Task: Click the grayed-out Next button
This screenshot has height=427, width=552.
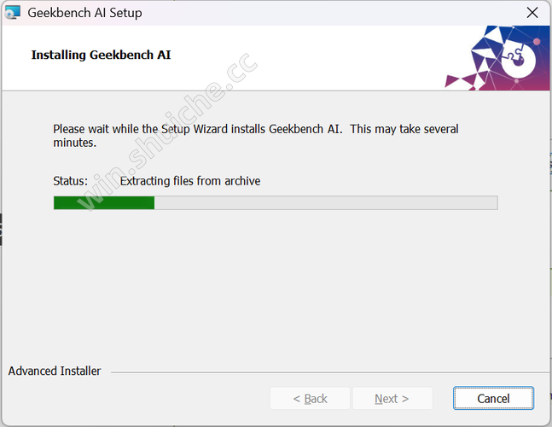Action: click(x=392, y=398)
